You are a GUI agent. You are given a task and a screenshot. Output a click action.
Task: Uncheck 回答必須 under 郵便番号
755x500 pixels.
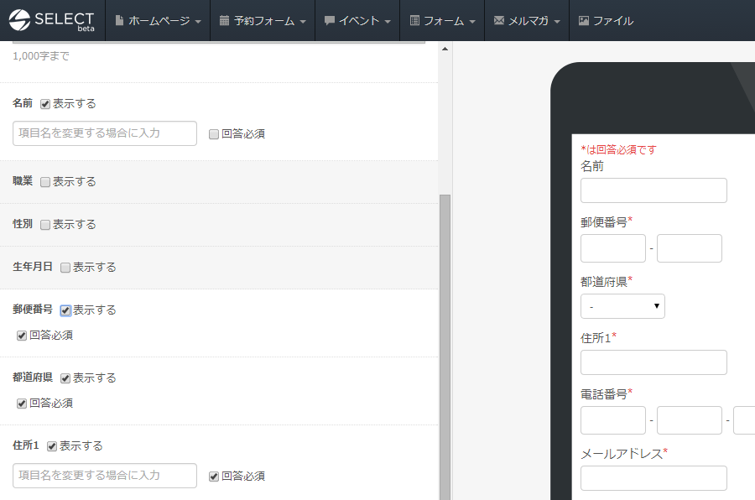[22, 336]
